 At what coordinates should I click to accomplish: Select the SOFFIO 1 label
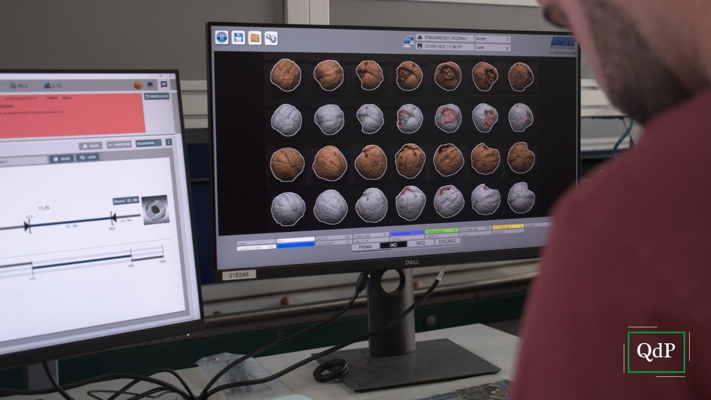407,238
